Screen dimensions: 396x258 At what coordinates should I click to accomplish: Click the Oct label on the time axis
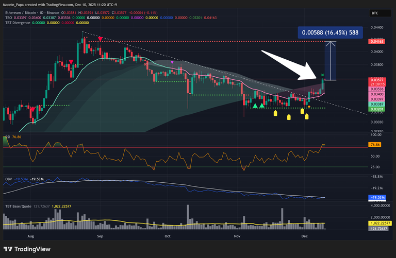[167, 236]
